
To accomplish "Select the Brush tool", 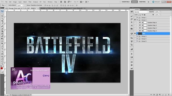I will 2,29.
